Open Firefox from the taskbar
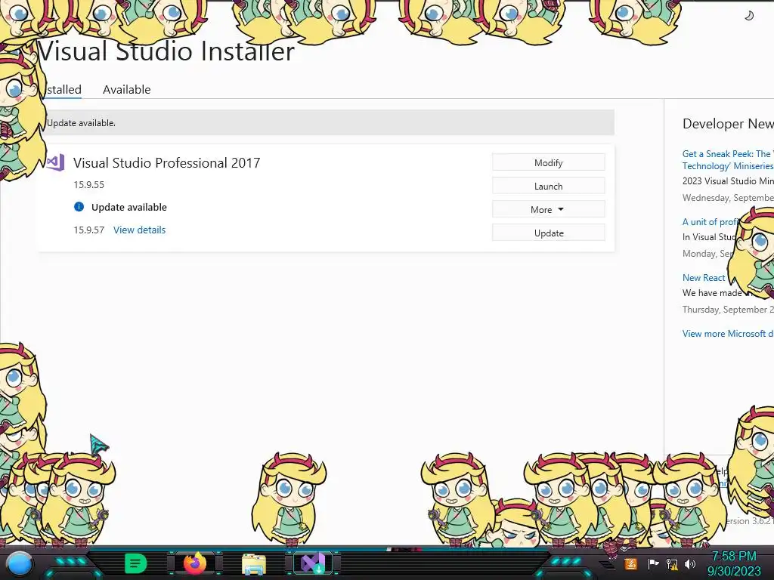This screenshot has height=580, width=774. coord(195,563)
